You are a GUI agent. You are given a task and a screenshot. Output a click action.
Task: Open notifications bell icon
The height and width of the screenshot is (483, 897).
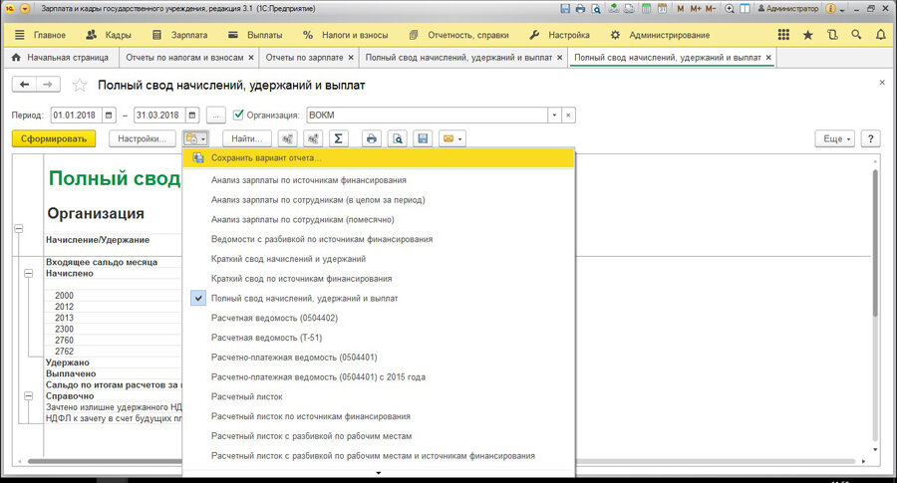(881, 35)
